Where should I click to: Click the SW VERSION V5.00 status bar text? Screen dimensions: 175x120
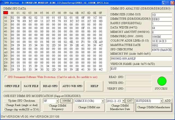click(30, 116)
